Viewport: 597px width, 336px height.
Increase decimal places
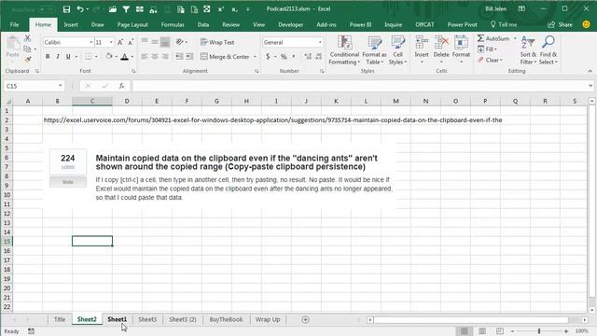pos(308,57)
